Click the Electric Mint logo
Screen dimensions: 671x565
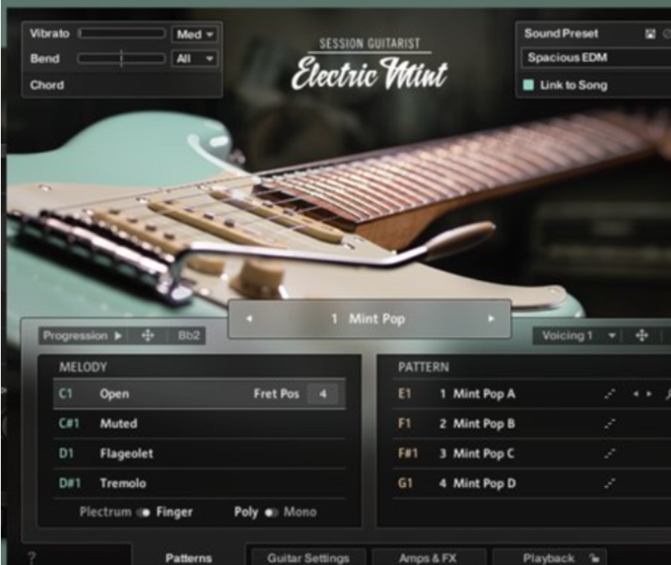(370, 73)
